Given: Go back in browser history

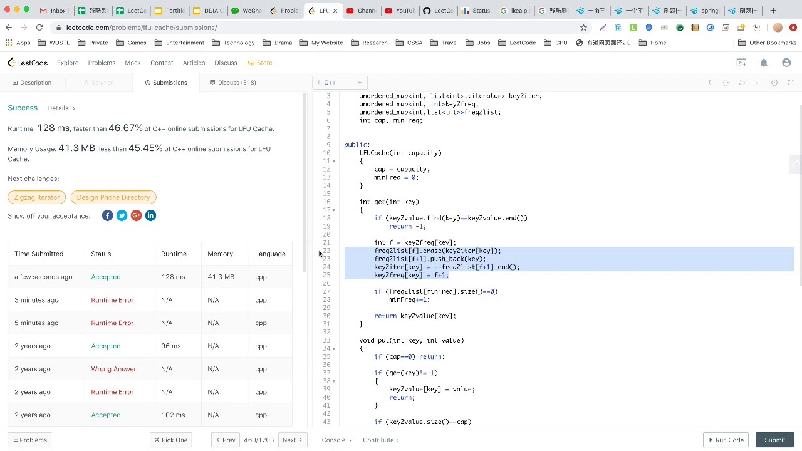Looking at the screenshot, I should coord(9,28).
